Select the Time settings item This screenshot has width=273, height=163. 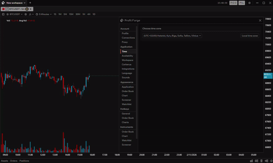pyautogui.click(x=128, y=51)
